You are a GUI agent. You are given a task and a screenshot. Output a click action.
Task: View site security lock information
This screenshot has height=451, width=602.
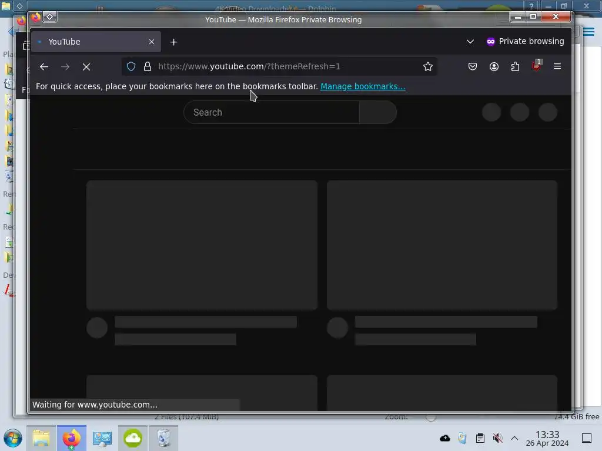coord(148,66)
